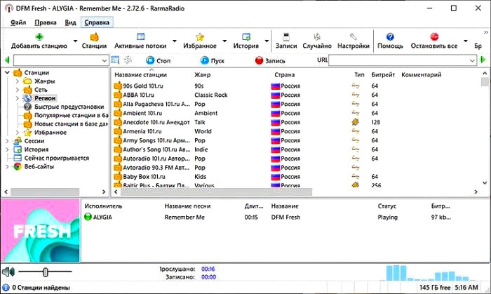Image resolution: width=491 pixels, height=294 pixels.
Task: Open Help (Помощь) in the toolbar
Action: 390,41
